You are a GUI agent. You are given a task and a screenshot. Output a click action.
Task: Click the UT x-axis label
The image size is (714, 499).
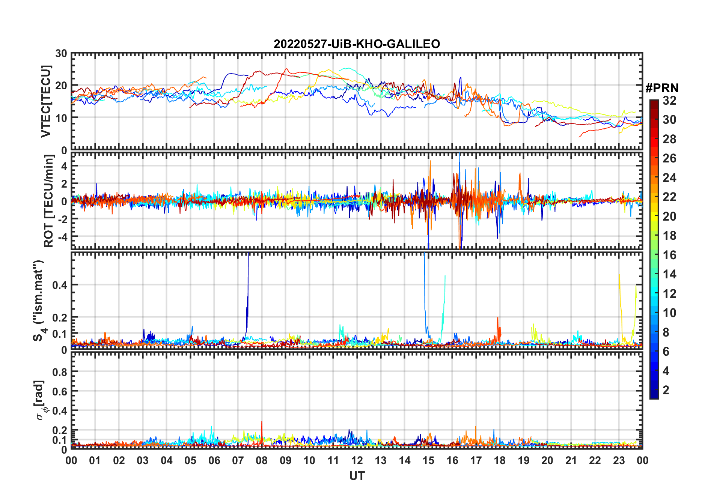pyautogui.click(x=357, y=476)
